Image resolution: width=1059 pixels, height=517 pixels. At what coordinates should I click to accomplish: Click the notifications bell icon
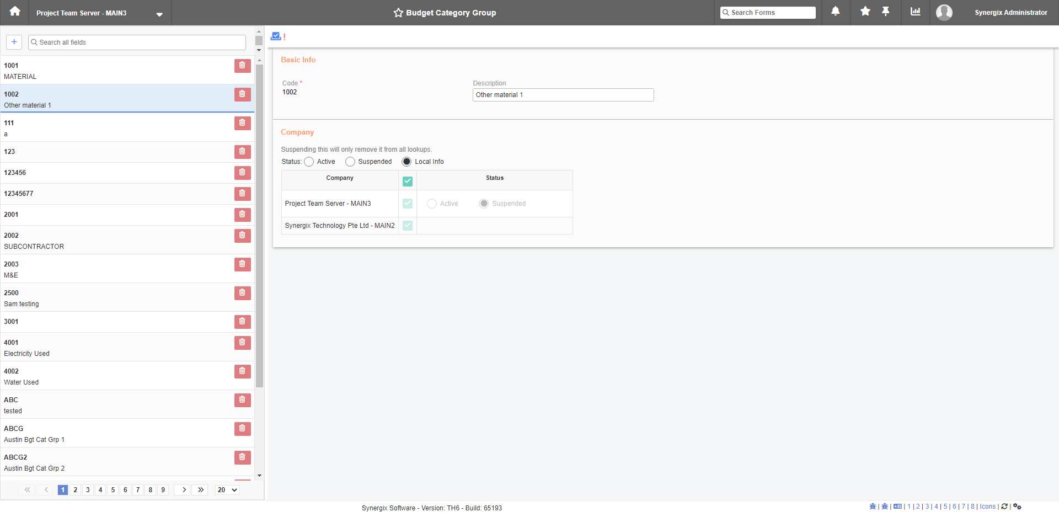[835, 12]
